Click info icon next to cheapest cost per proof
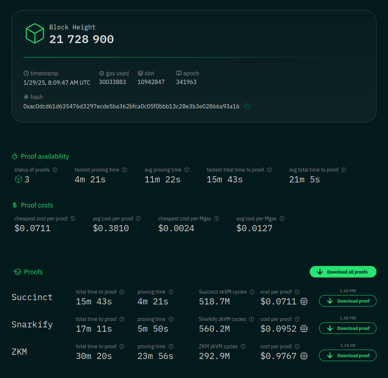The height and width of the screenshot is (378, 388). click(73, 219)
